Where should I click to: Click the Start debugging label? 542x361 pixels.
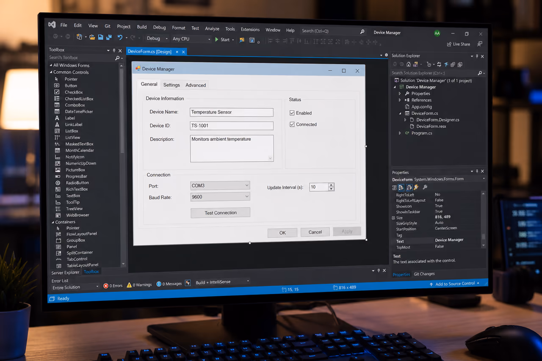[225, 40]
